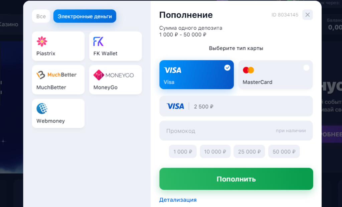Switch to the Все tab
Image resolution: width=342 pixels, height=207 pixels.
pos(41,16)
